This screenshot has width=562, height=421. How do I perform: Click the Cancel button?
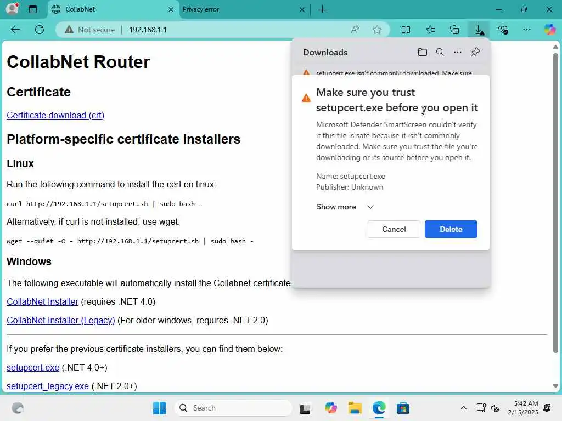394,229
